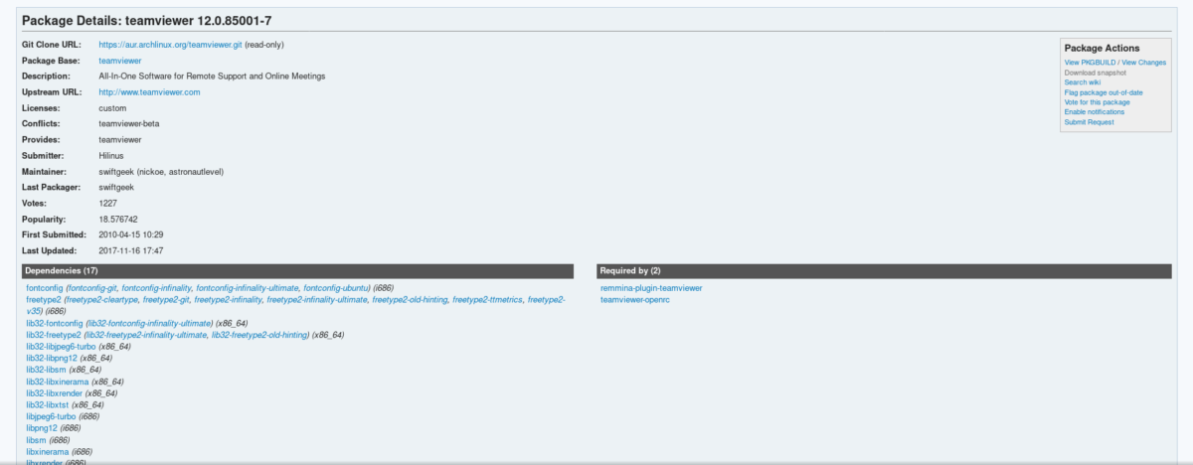The width and height of the screenshot is (1193, 465).
Task: Select the All-In-One Software description text
Action: [x=212, y=77]
